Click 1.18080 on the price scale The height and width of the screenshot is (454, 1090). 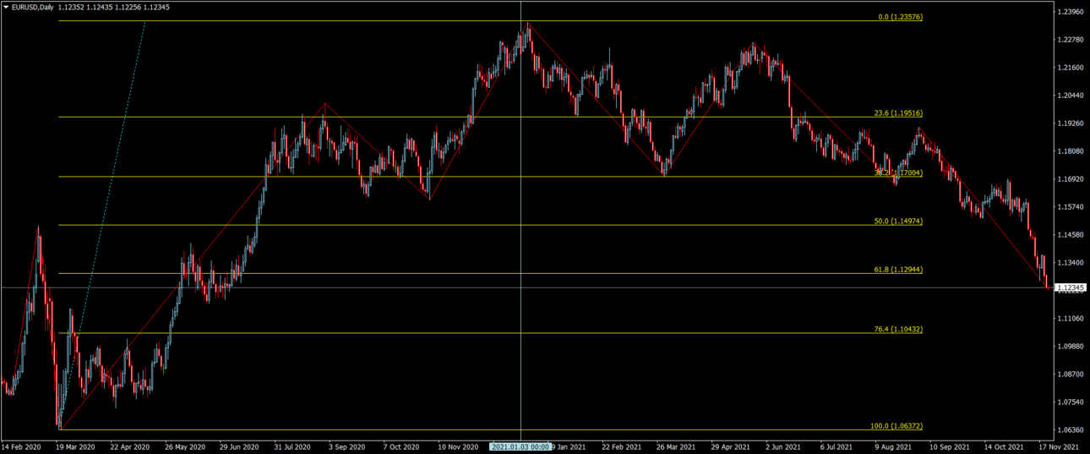(x=1070, y=151)
